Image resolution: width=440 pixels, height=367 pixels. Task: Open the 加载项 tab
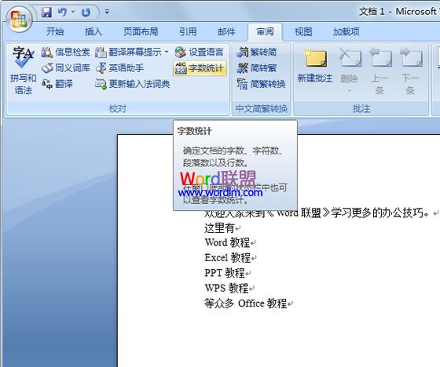coord(346,31)
